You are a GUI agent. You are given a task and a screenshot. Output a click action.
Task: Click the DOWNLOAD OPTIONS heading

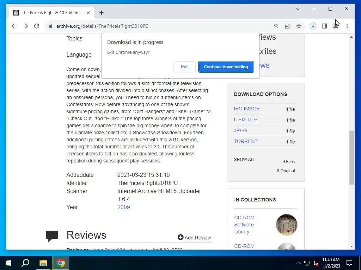pos(261,94)
